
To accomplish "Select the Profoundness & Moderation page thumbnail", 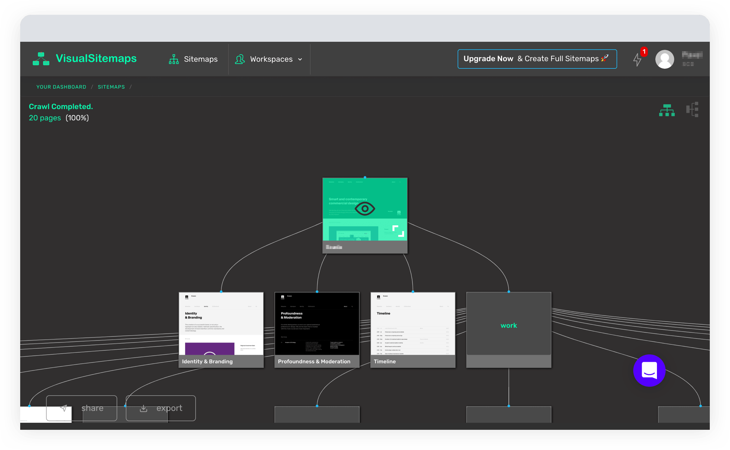I will 317,323.
